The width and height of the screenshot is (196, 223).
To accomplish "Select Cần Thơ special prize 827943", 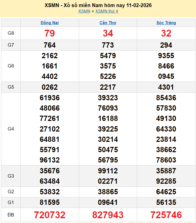I will (108, 215).
